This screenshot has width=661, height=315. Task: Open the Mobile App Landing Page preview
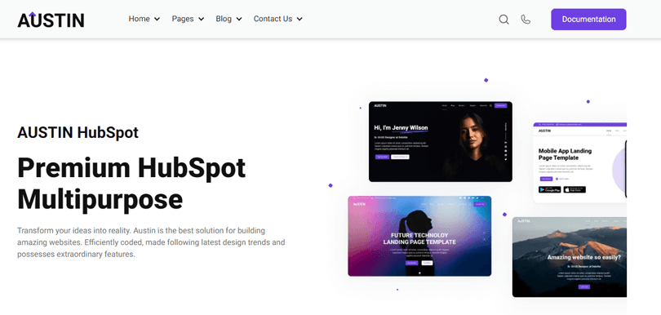coord(579,162)
